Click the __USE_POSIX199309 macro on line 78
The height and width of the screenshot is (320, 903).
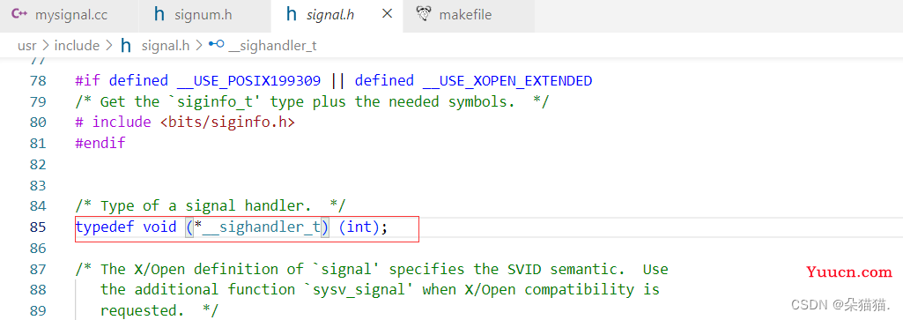point(248,81)
